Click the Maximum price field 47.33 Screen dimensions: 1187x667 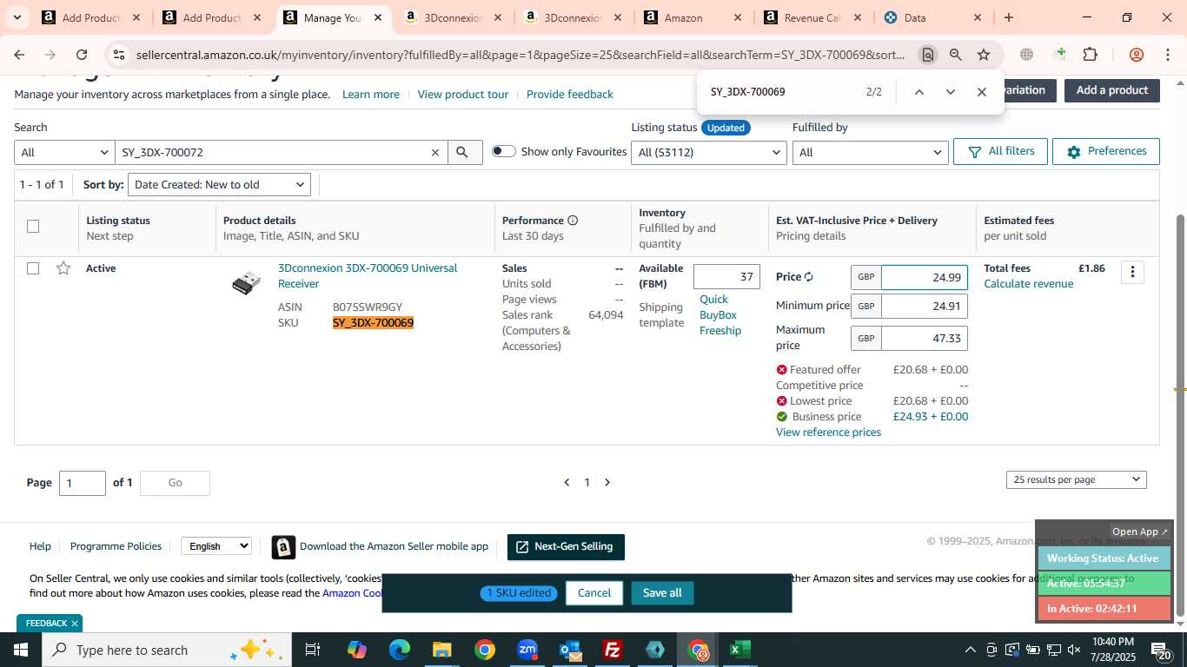[x=925, y=339]
